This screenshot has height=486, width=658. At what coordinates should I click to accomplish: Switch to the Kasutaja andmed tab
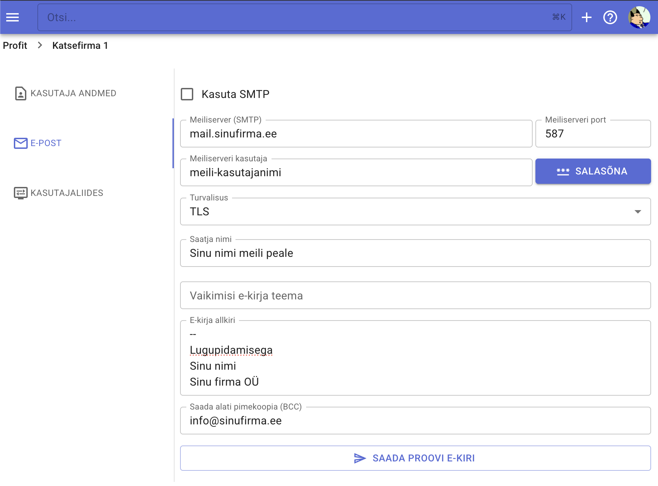click(x=73, y=93)
